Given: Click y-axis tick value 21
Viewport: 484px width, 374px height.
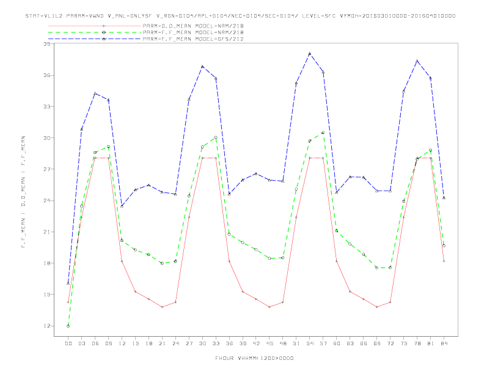Looking at the screenshot, I should pyautogui.click(x=46, y=232).
